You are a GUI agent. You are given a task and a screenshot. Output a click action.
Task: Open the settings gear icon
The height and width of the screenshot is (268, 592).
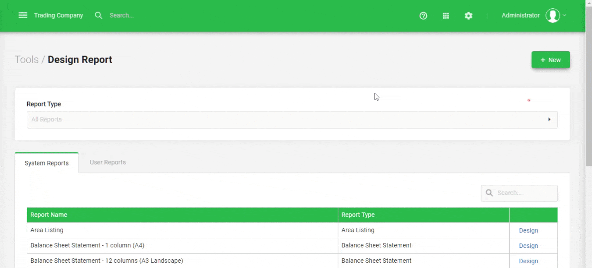click(468, 16)
